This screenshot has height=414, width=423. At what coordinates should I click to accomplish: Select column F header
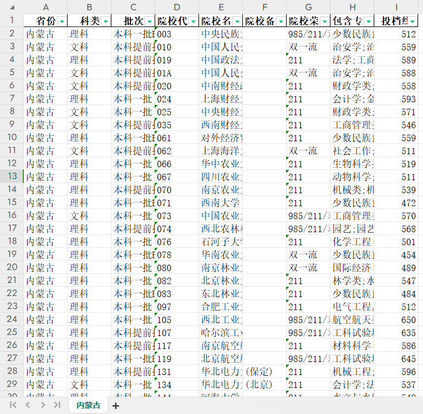pos(265,7)
